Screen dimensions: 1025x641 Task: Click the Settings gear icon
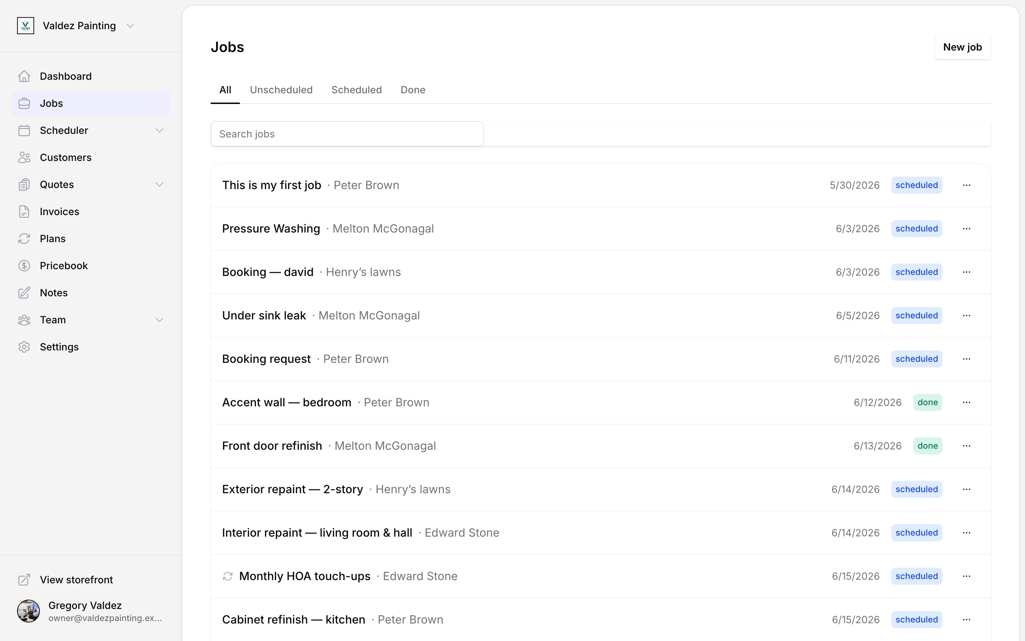tap(24, 347)
